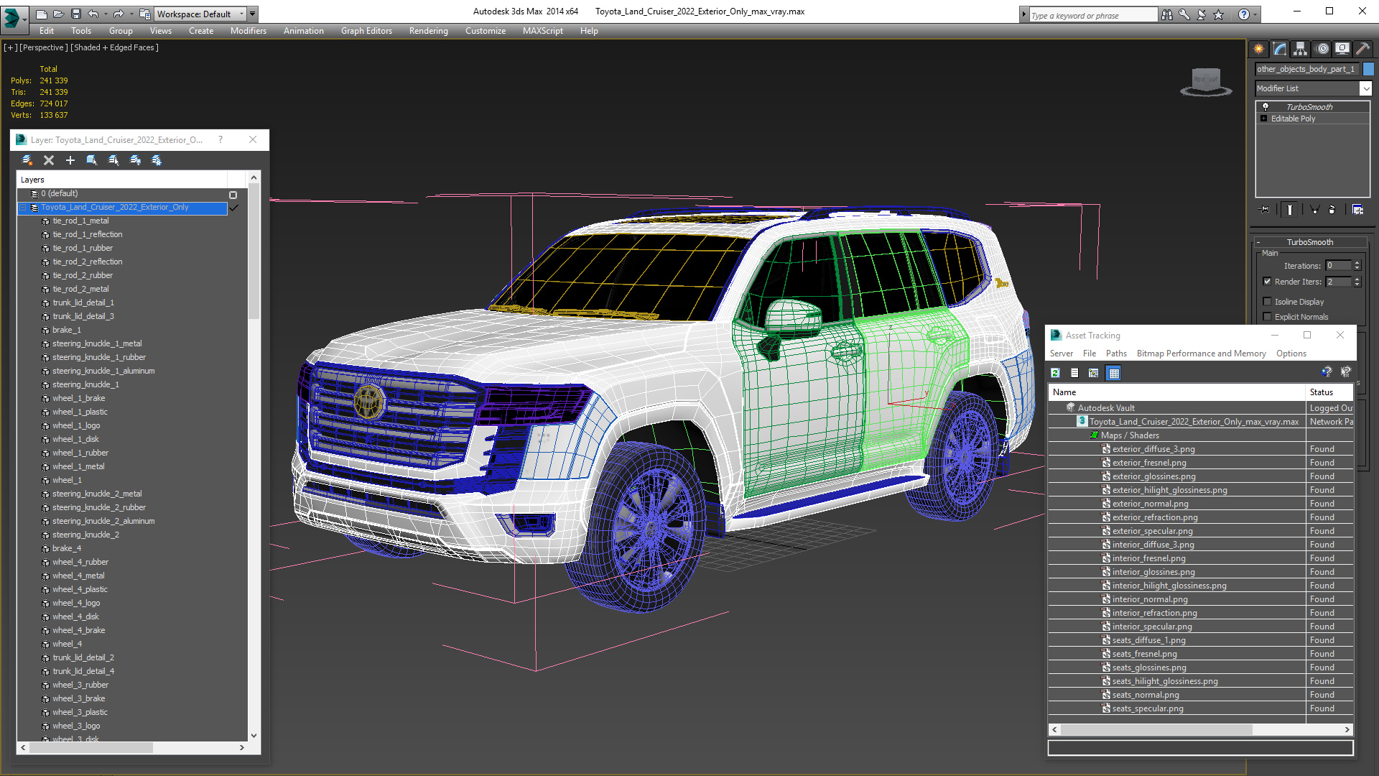This screenshot has height=776, width=1379.
Task: Click the Name column header in Asset Tracking
Action: tap(1176, 392)
